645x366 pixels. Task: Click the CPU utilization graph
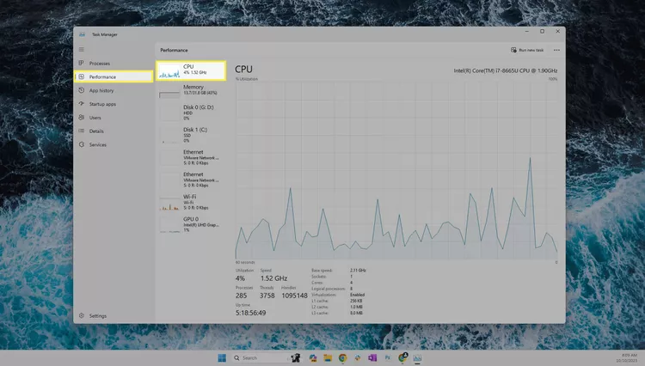[396, 170]
